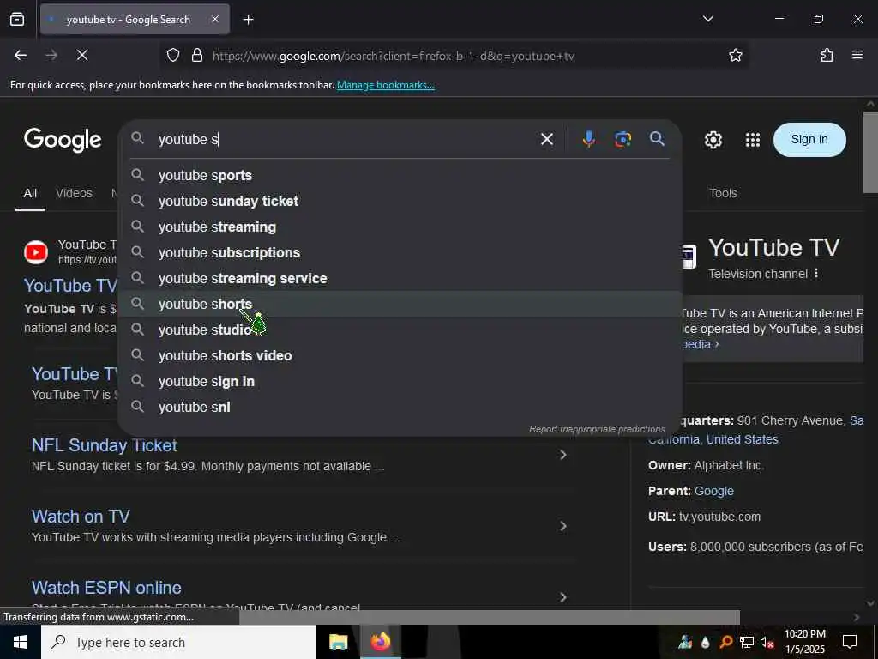The image size is (878, 659).
Task: Open the tracking protection shield icon
Action: [173, 55]
